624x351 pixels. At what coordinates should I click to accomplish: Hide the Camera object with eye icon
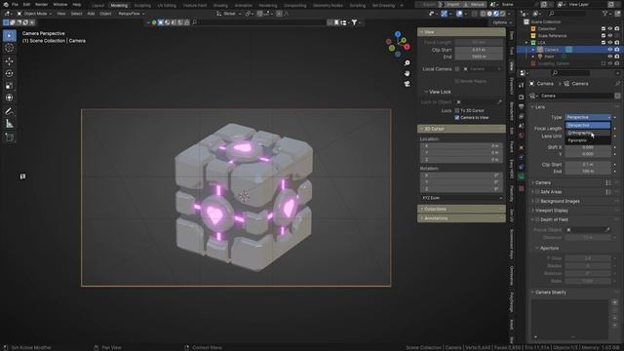point(609,50)
